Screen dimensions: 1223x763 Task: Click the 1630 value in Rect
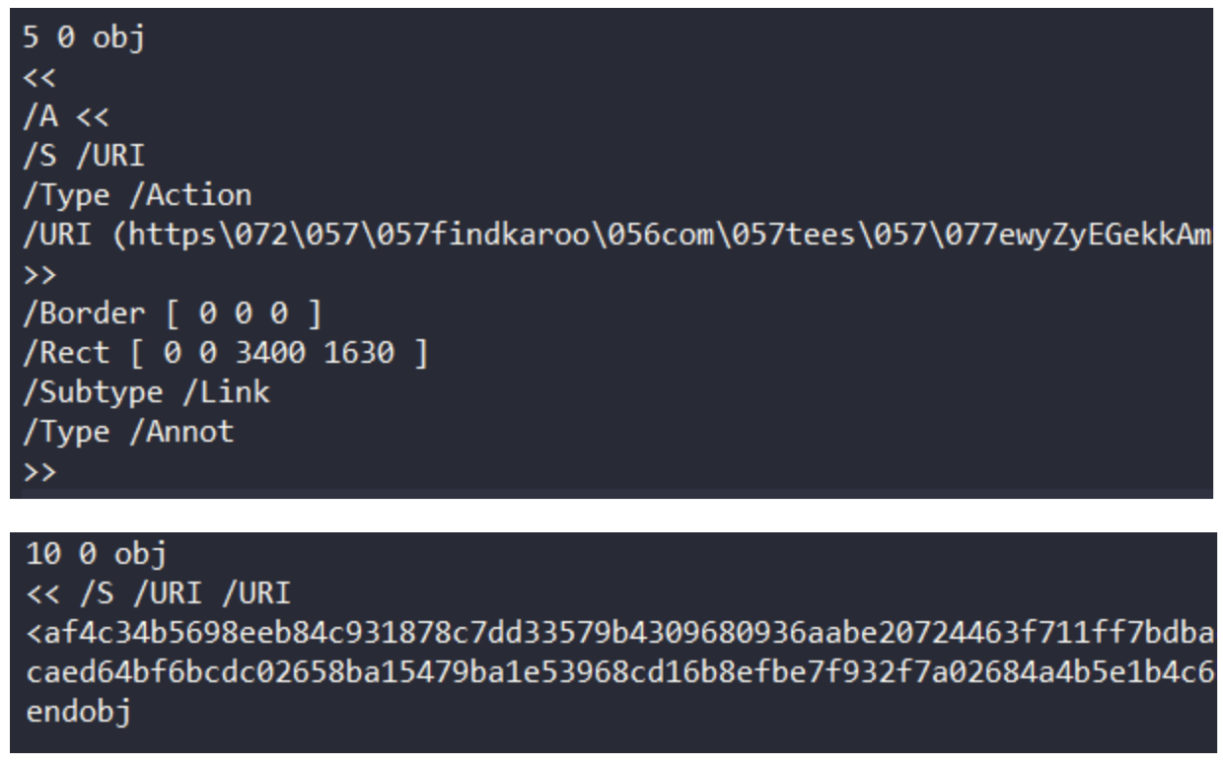(x=364, y=353)
